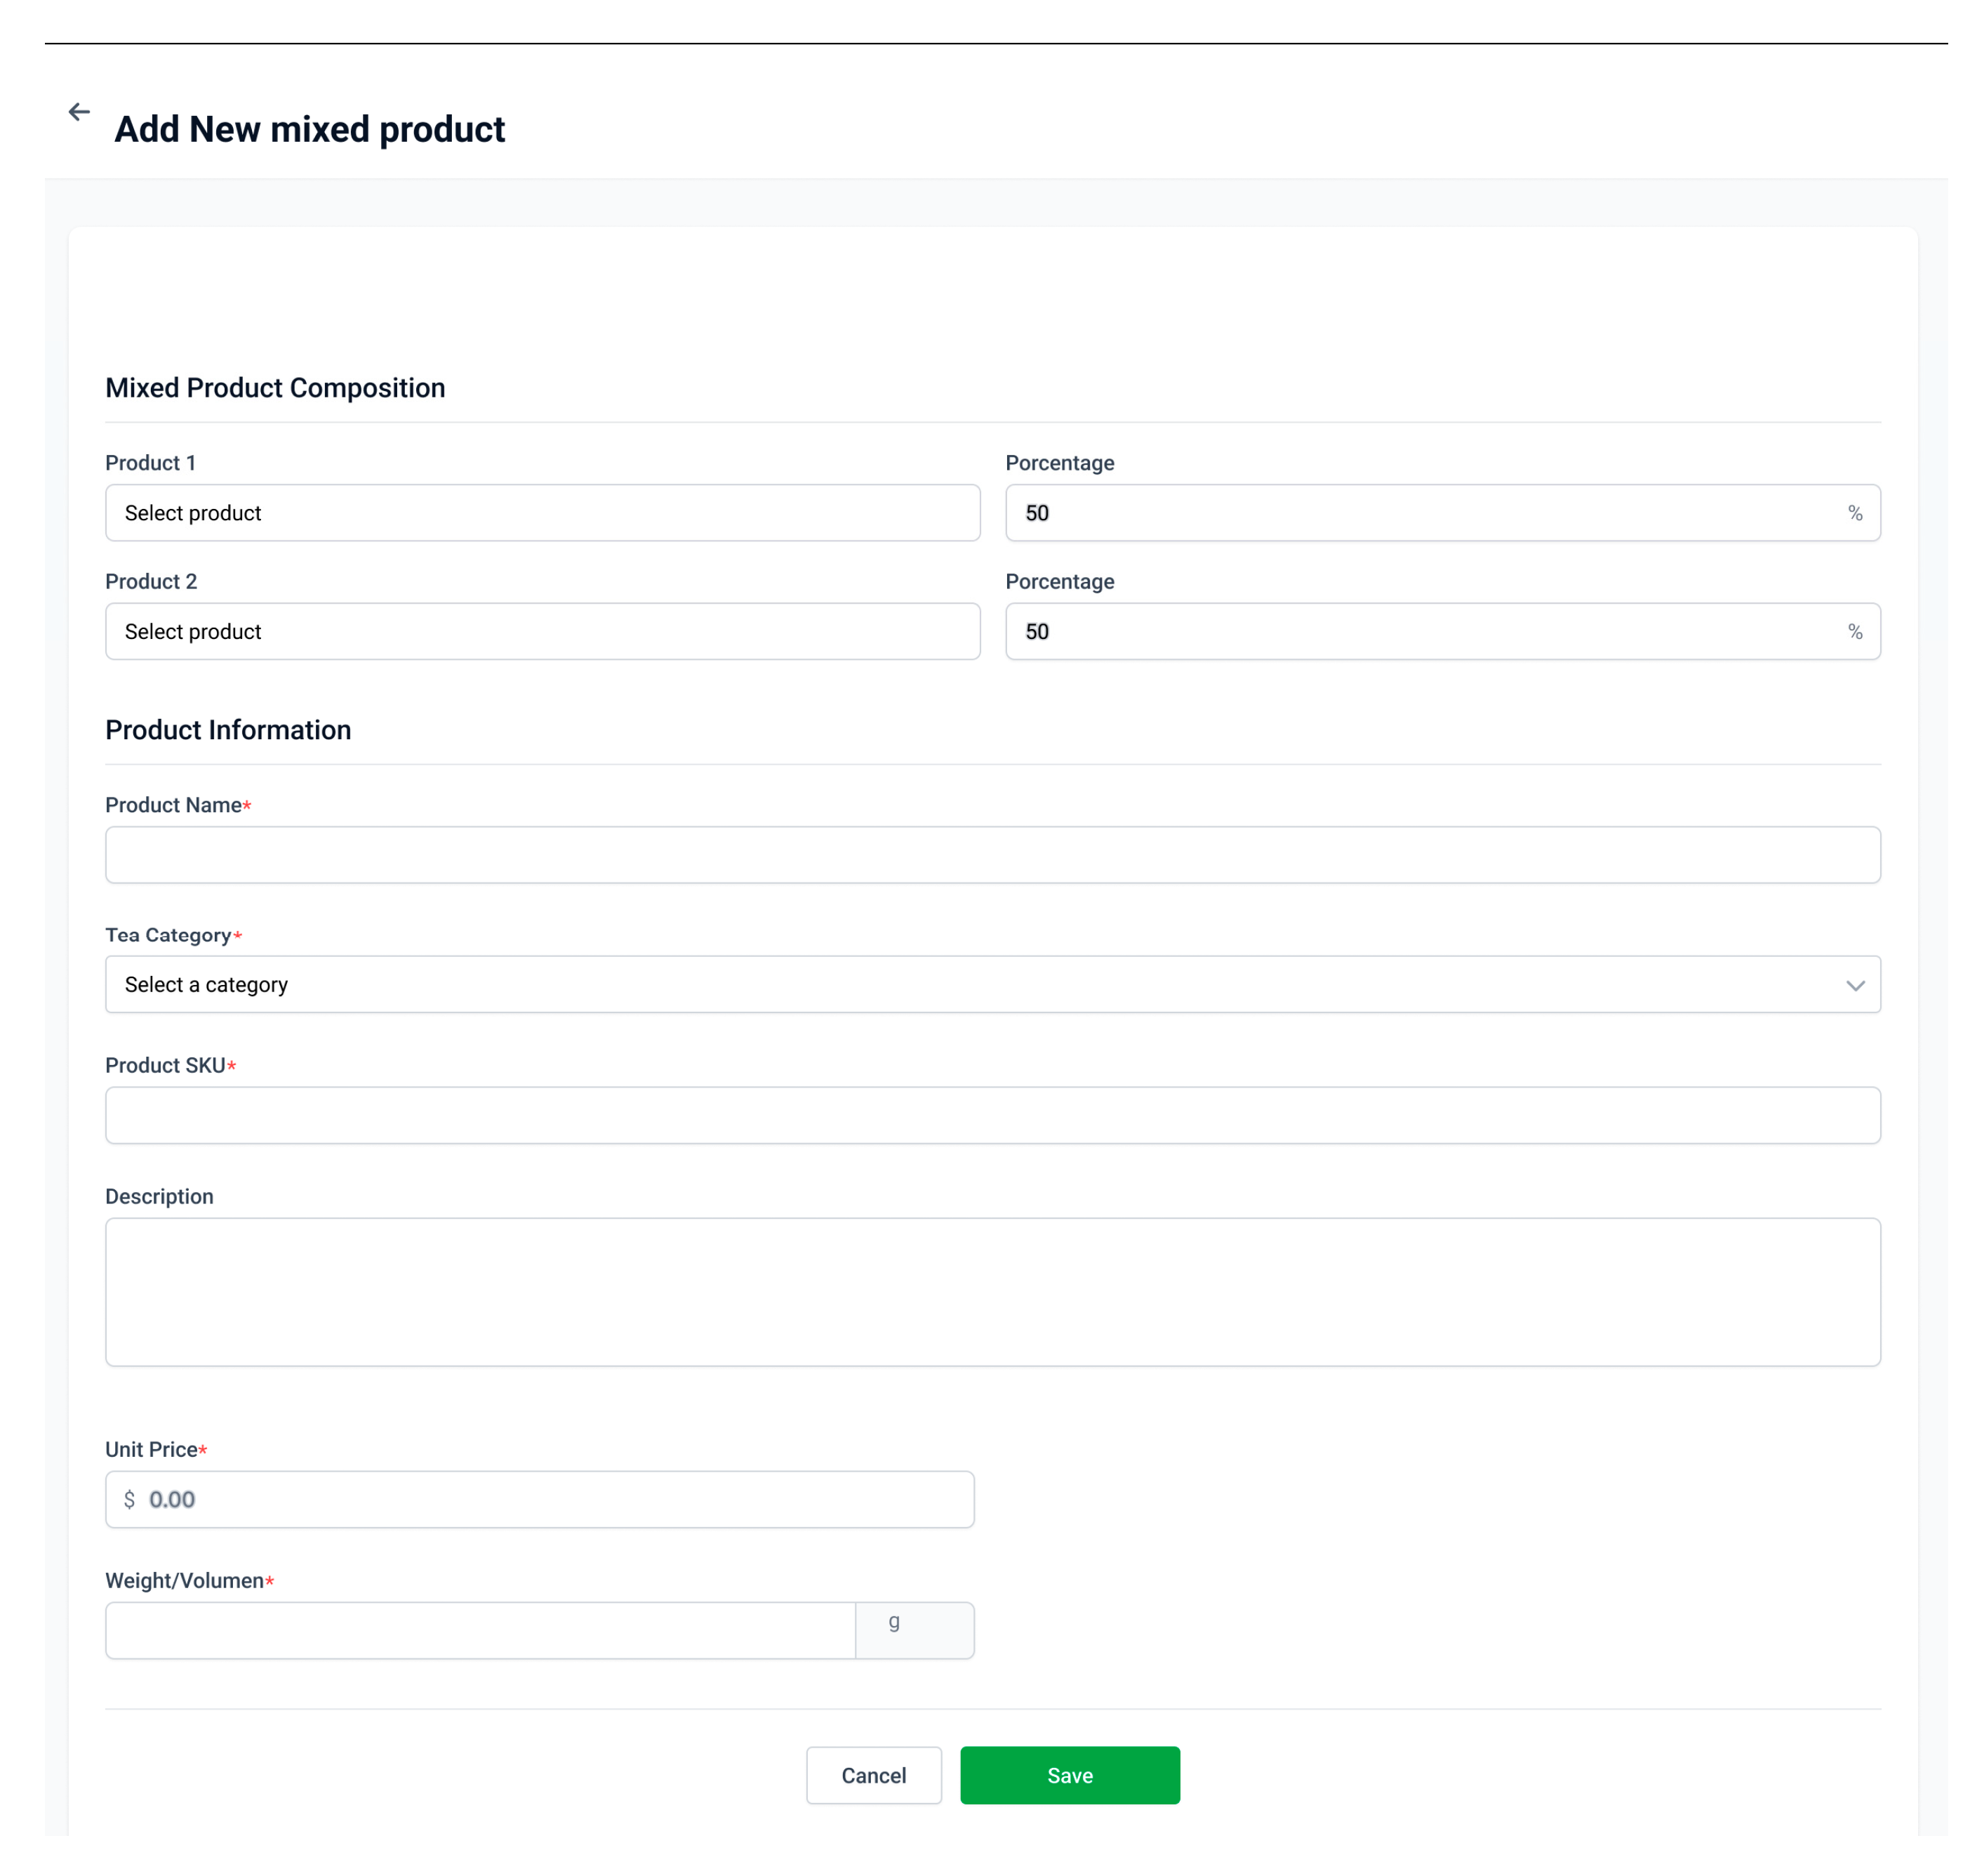Viewport: 1977px width, 1876px height.
Task: Click inside the Description text area
Action: (x=992, y=1291)
